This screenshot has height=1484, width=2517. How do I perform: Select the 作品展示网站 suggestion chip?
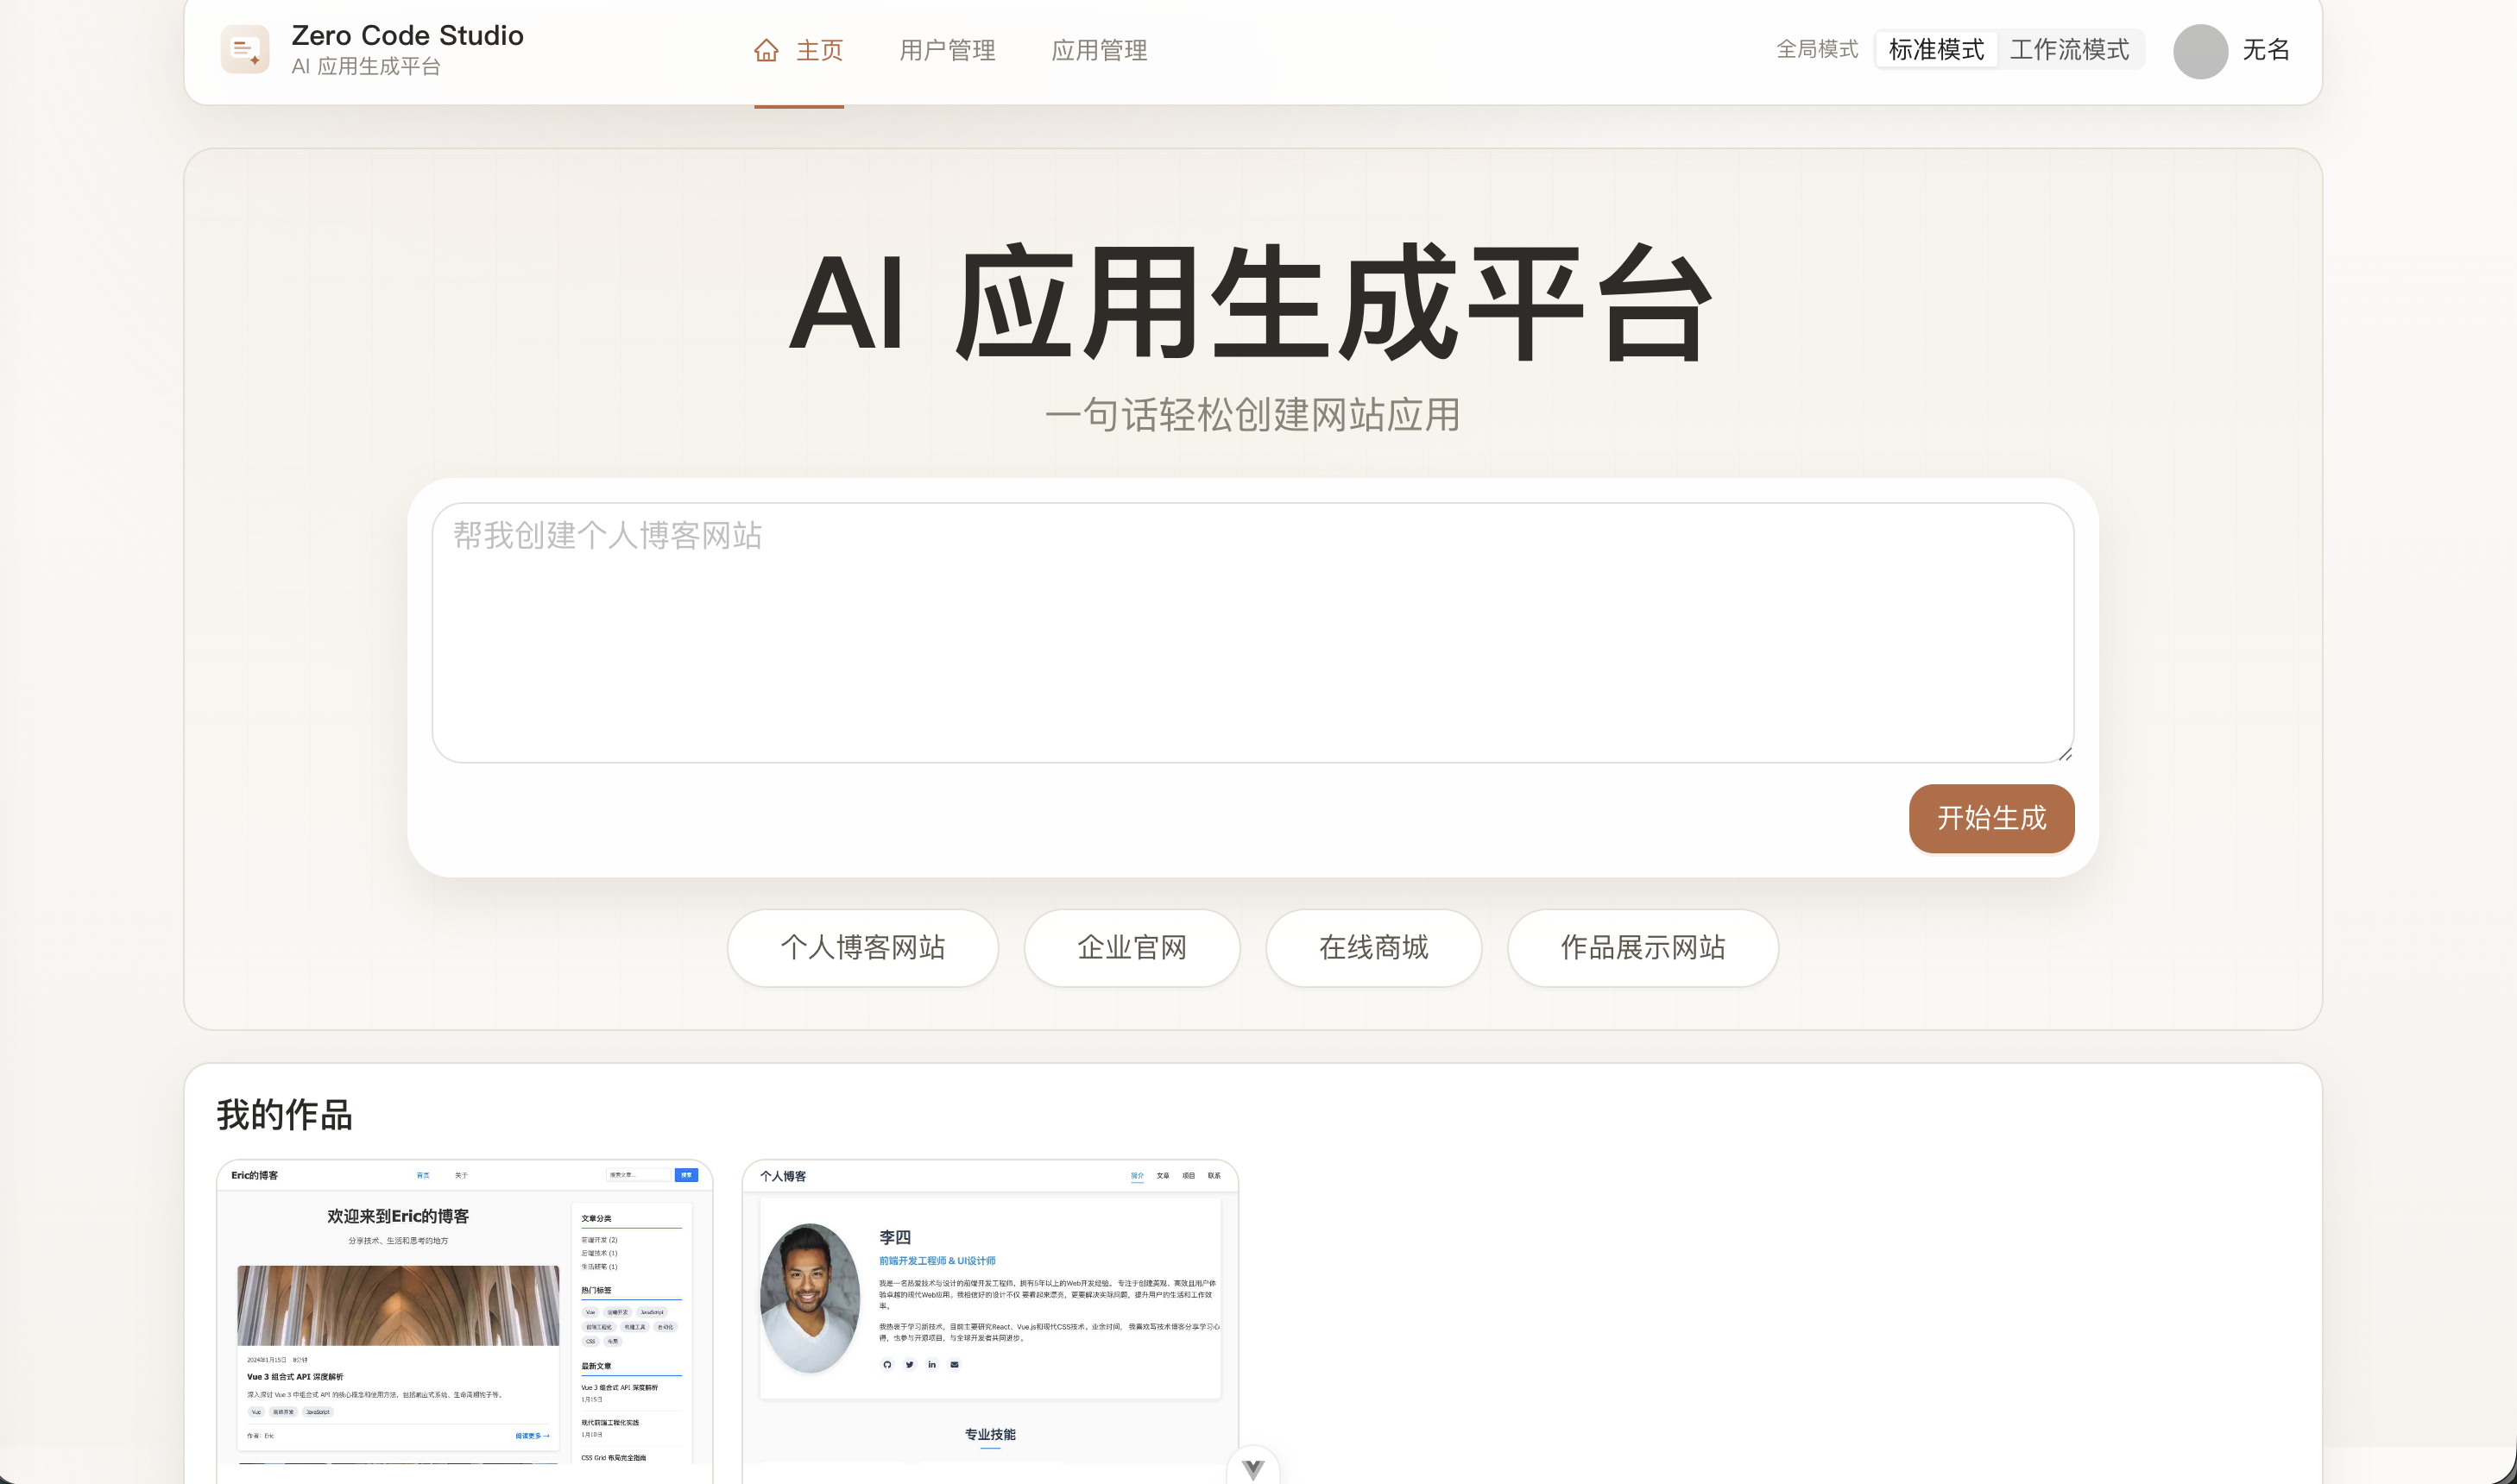point(1643,948)
